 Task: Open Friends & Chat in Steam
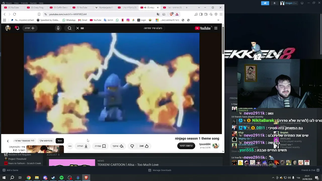(x=310, y=170)
